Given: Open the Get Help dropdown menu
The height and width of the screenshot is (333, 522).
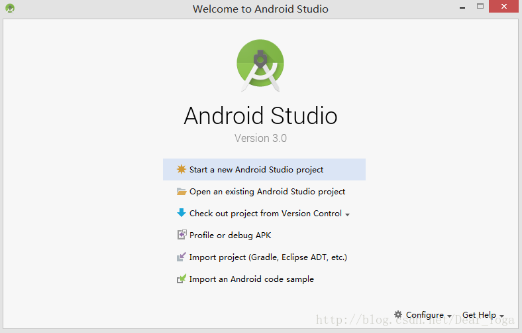Looking at the screenshot, I should click(483, 314).
